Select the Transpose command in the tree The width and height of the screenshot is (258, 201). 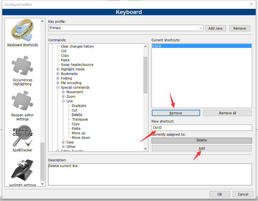79,119
